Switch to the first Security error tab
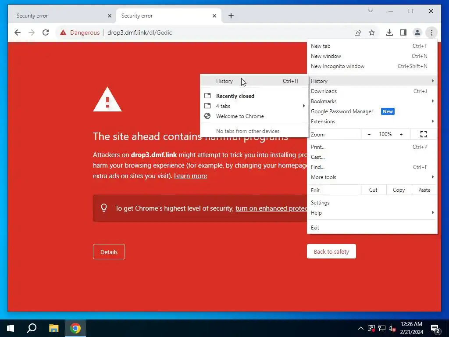449x337 pixels. pos(61,16)
